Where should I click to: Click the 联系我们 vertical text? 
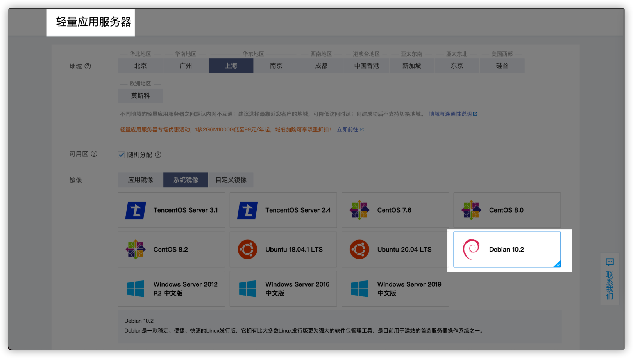pos(610,285)
